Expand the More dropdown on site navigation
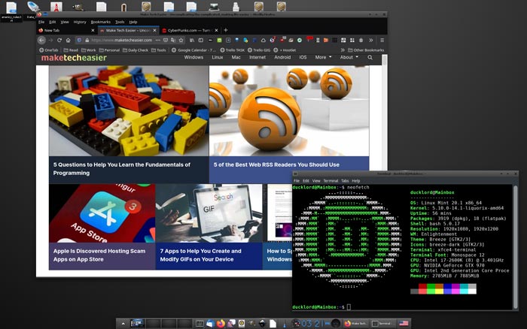 point(323,57)
